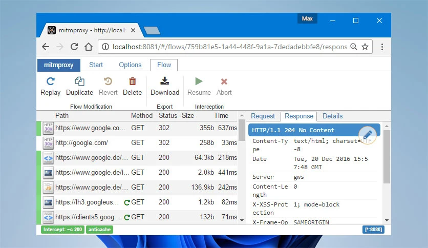The width and height of the screenshot is (428, 248).
Task: Select the Flow tab
Action: (x=164, y=65)
